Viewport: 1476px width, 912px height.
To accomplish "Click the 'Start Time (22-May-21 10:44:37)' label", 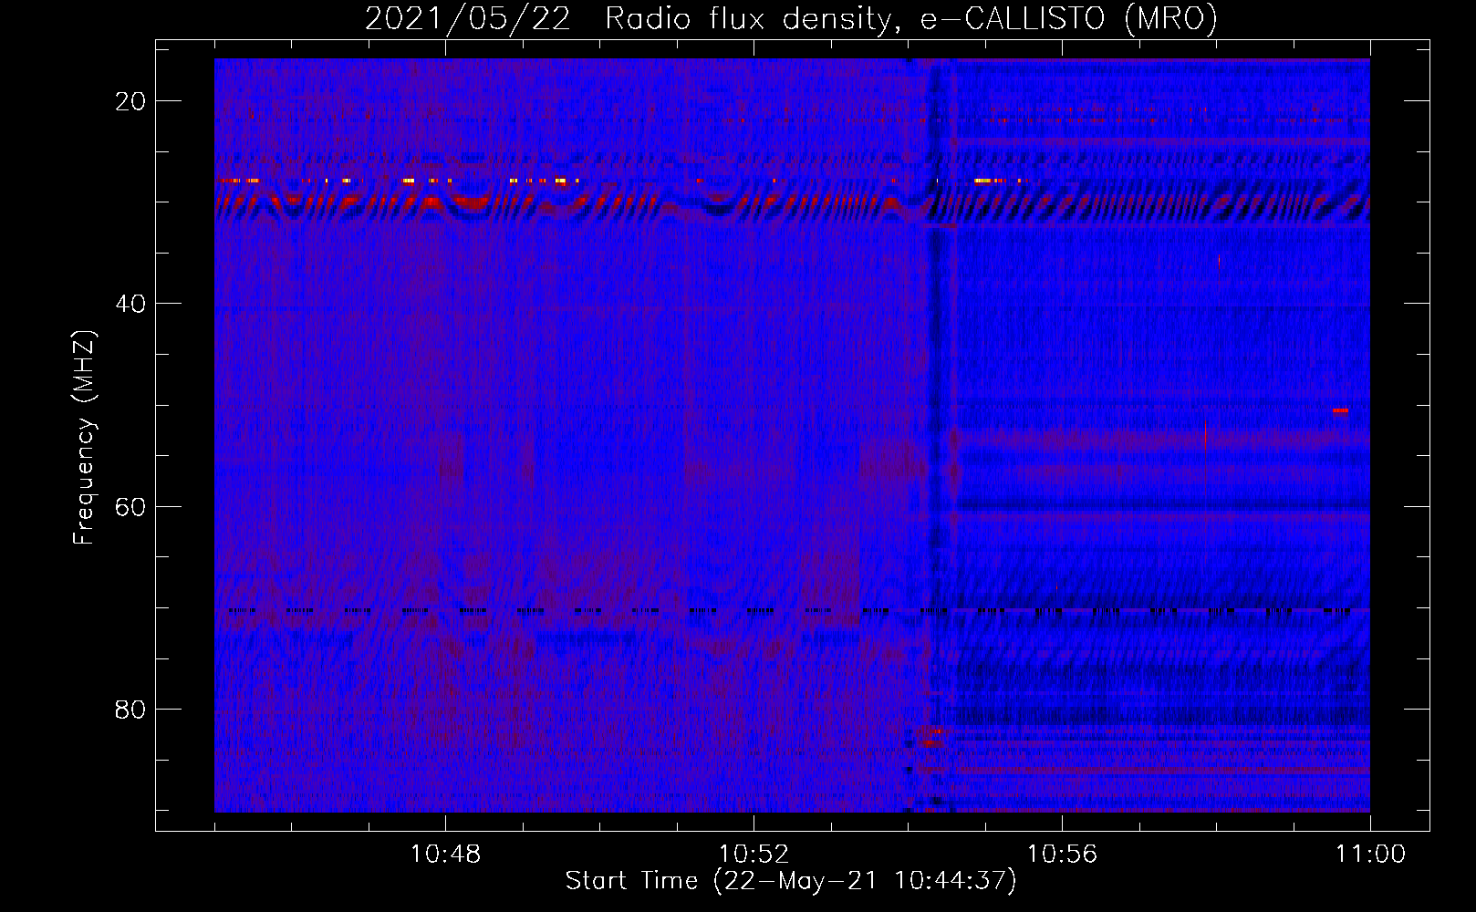I will pyautogui.click(x=790, y=881).
